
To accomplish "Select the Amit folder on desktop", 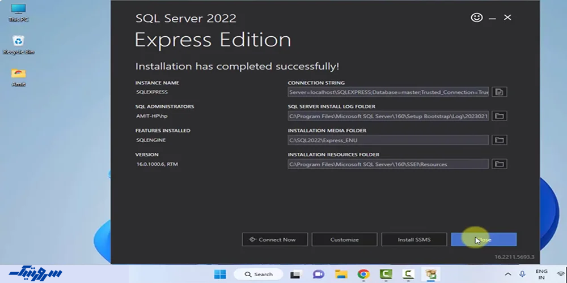I will pyautogui.click(x=19, y=77).
